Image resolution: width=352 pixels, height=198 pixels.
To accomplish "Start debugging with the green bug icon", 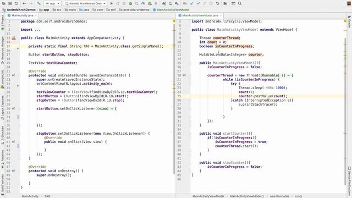I will click(x=130, y=3).
